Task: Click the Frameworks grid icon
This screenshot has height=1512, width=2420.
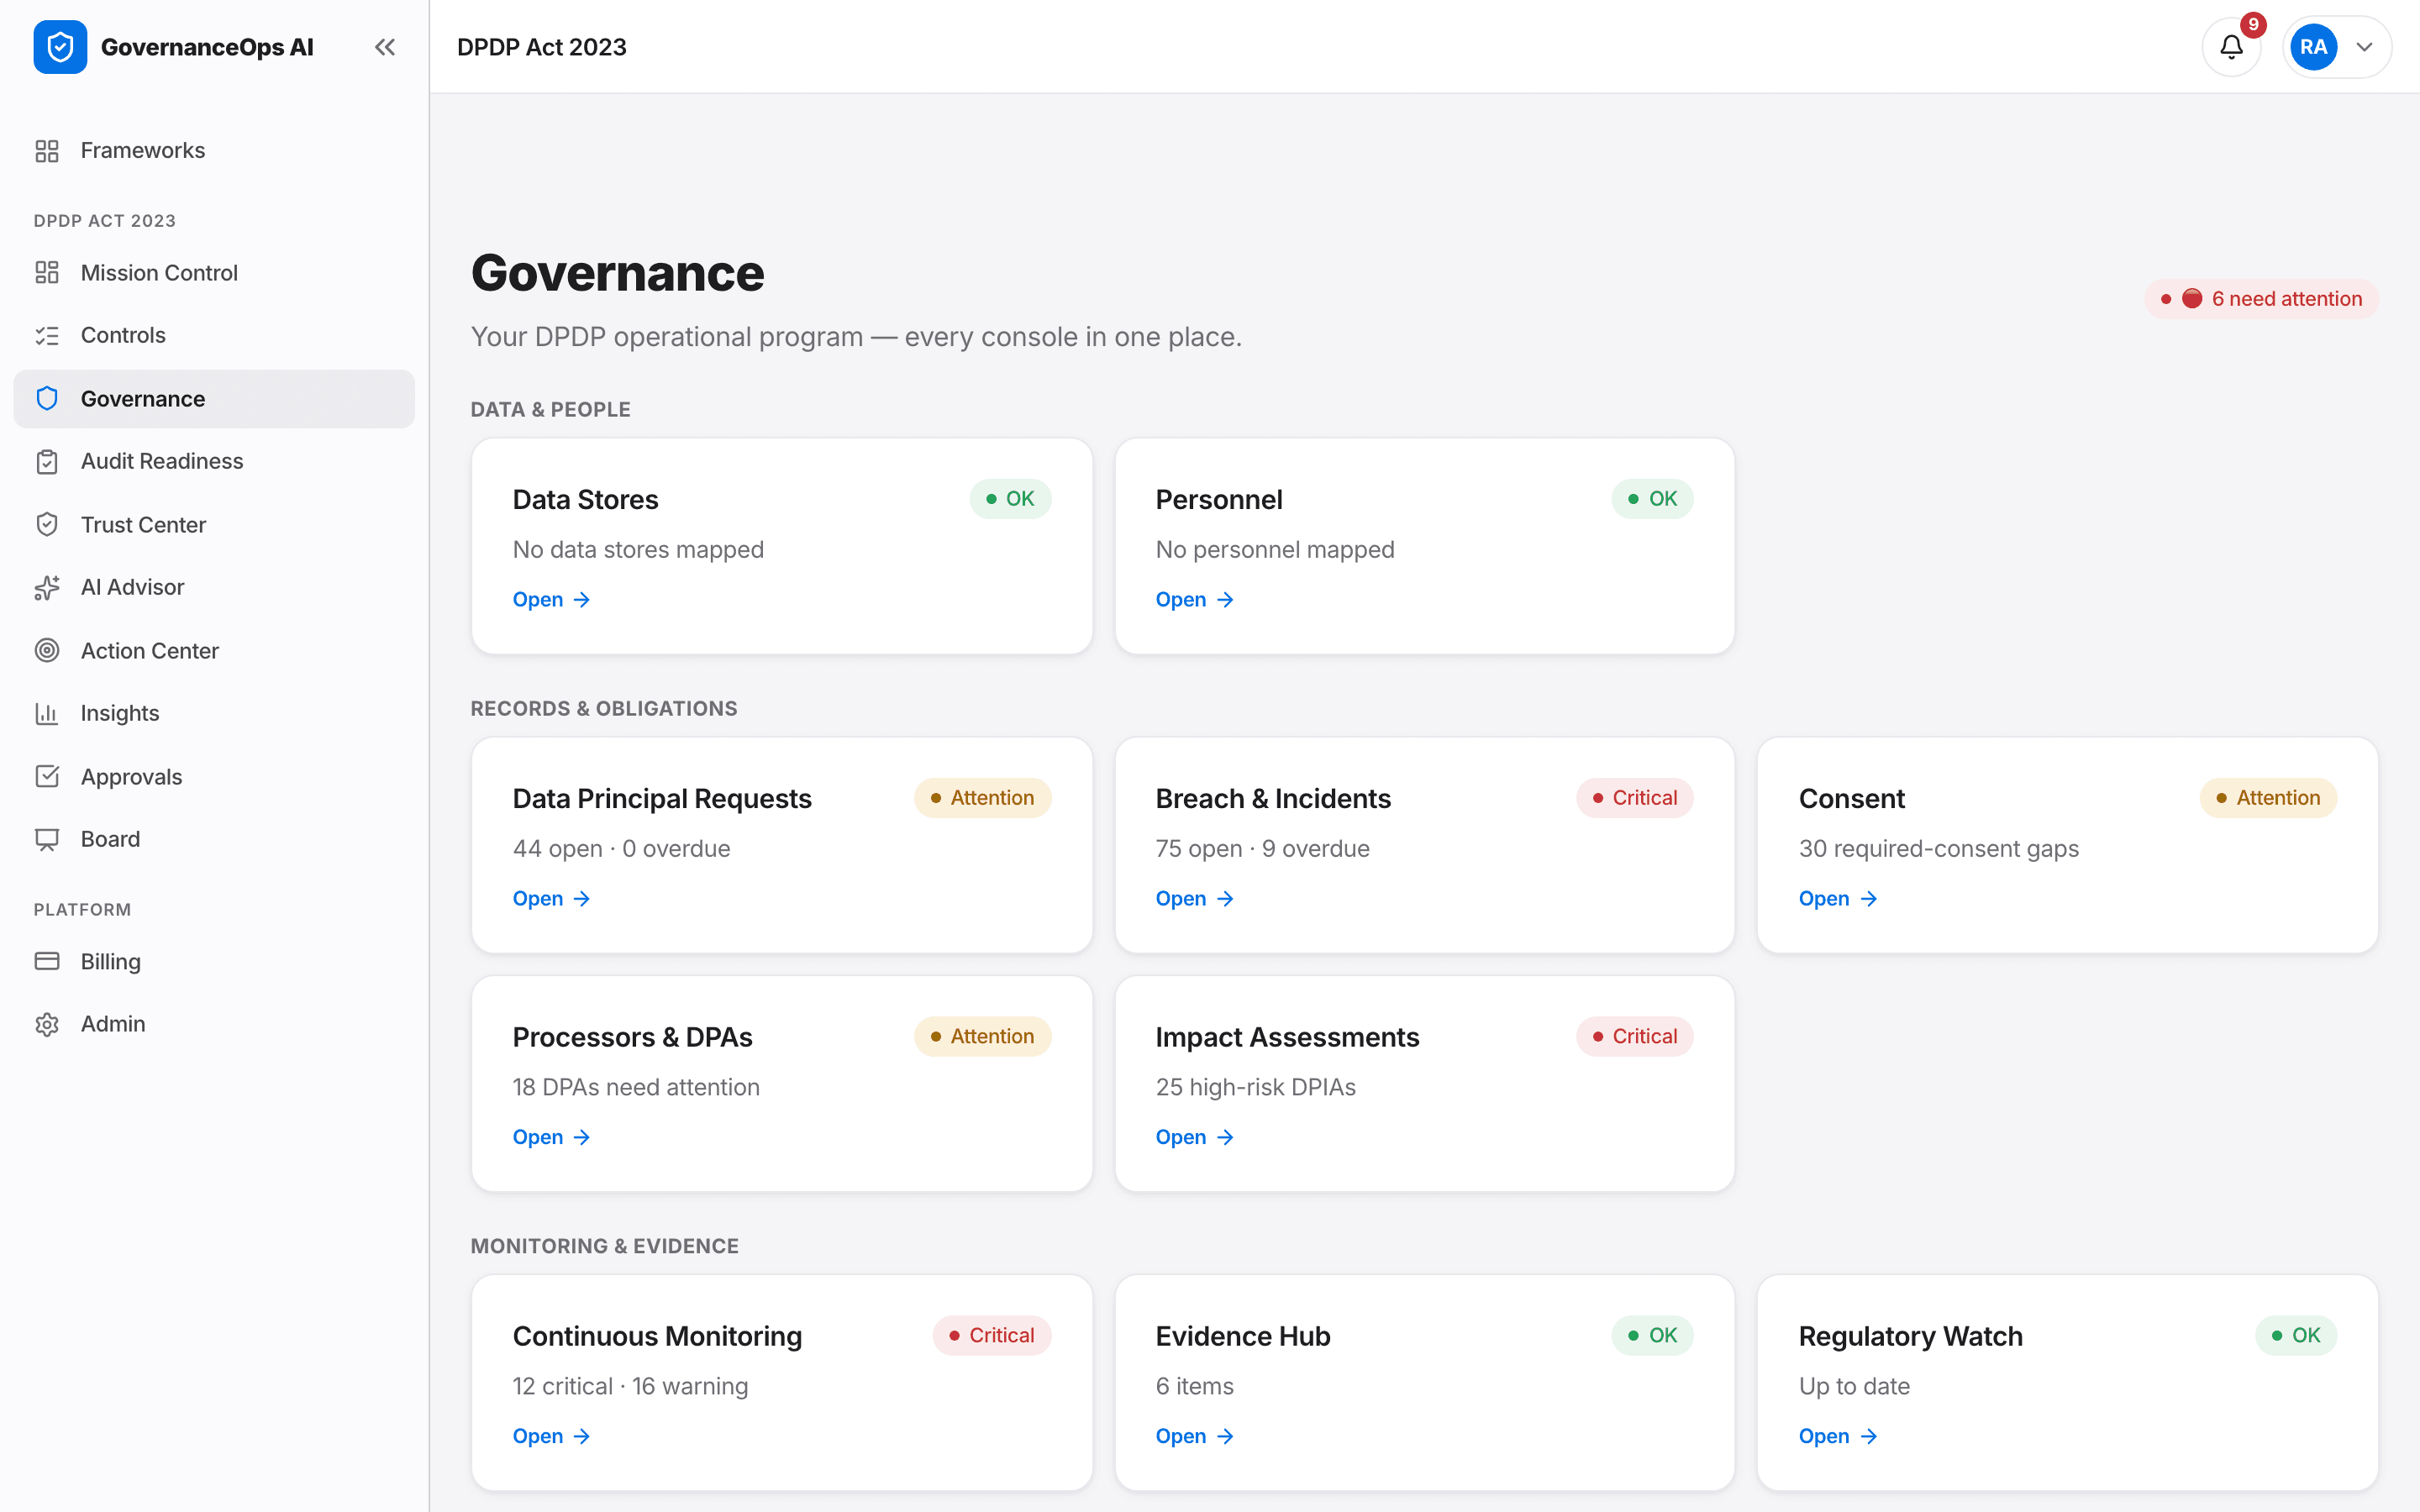Action: tap(47, 151)
